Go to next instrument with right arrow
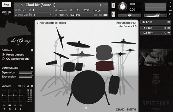Viewport: 173px width, 112px height. pos(105,5)
